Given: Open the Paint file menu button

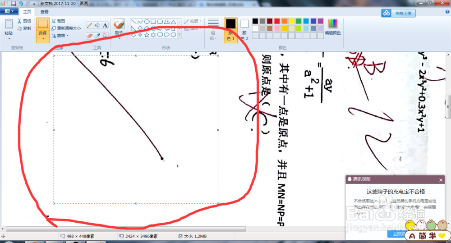Looking at the screenshot, I should point(9,11).
